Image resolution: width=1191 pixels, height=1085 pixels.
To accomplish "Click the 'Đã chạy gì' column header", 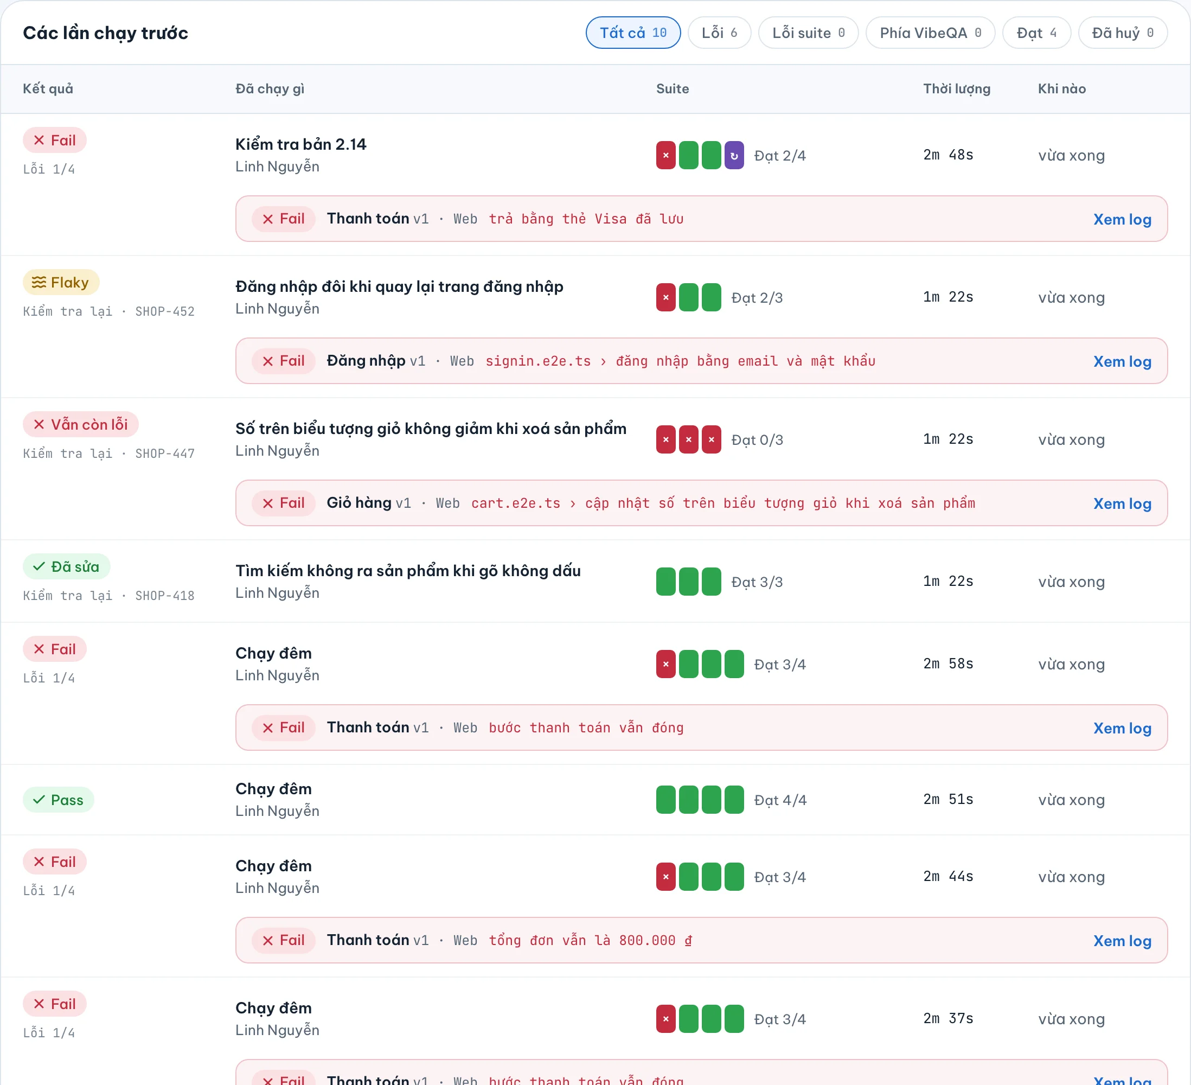I will pyautogui.click(x=270, y=88).
